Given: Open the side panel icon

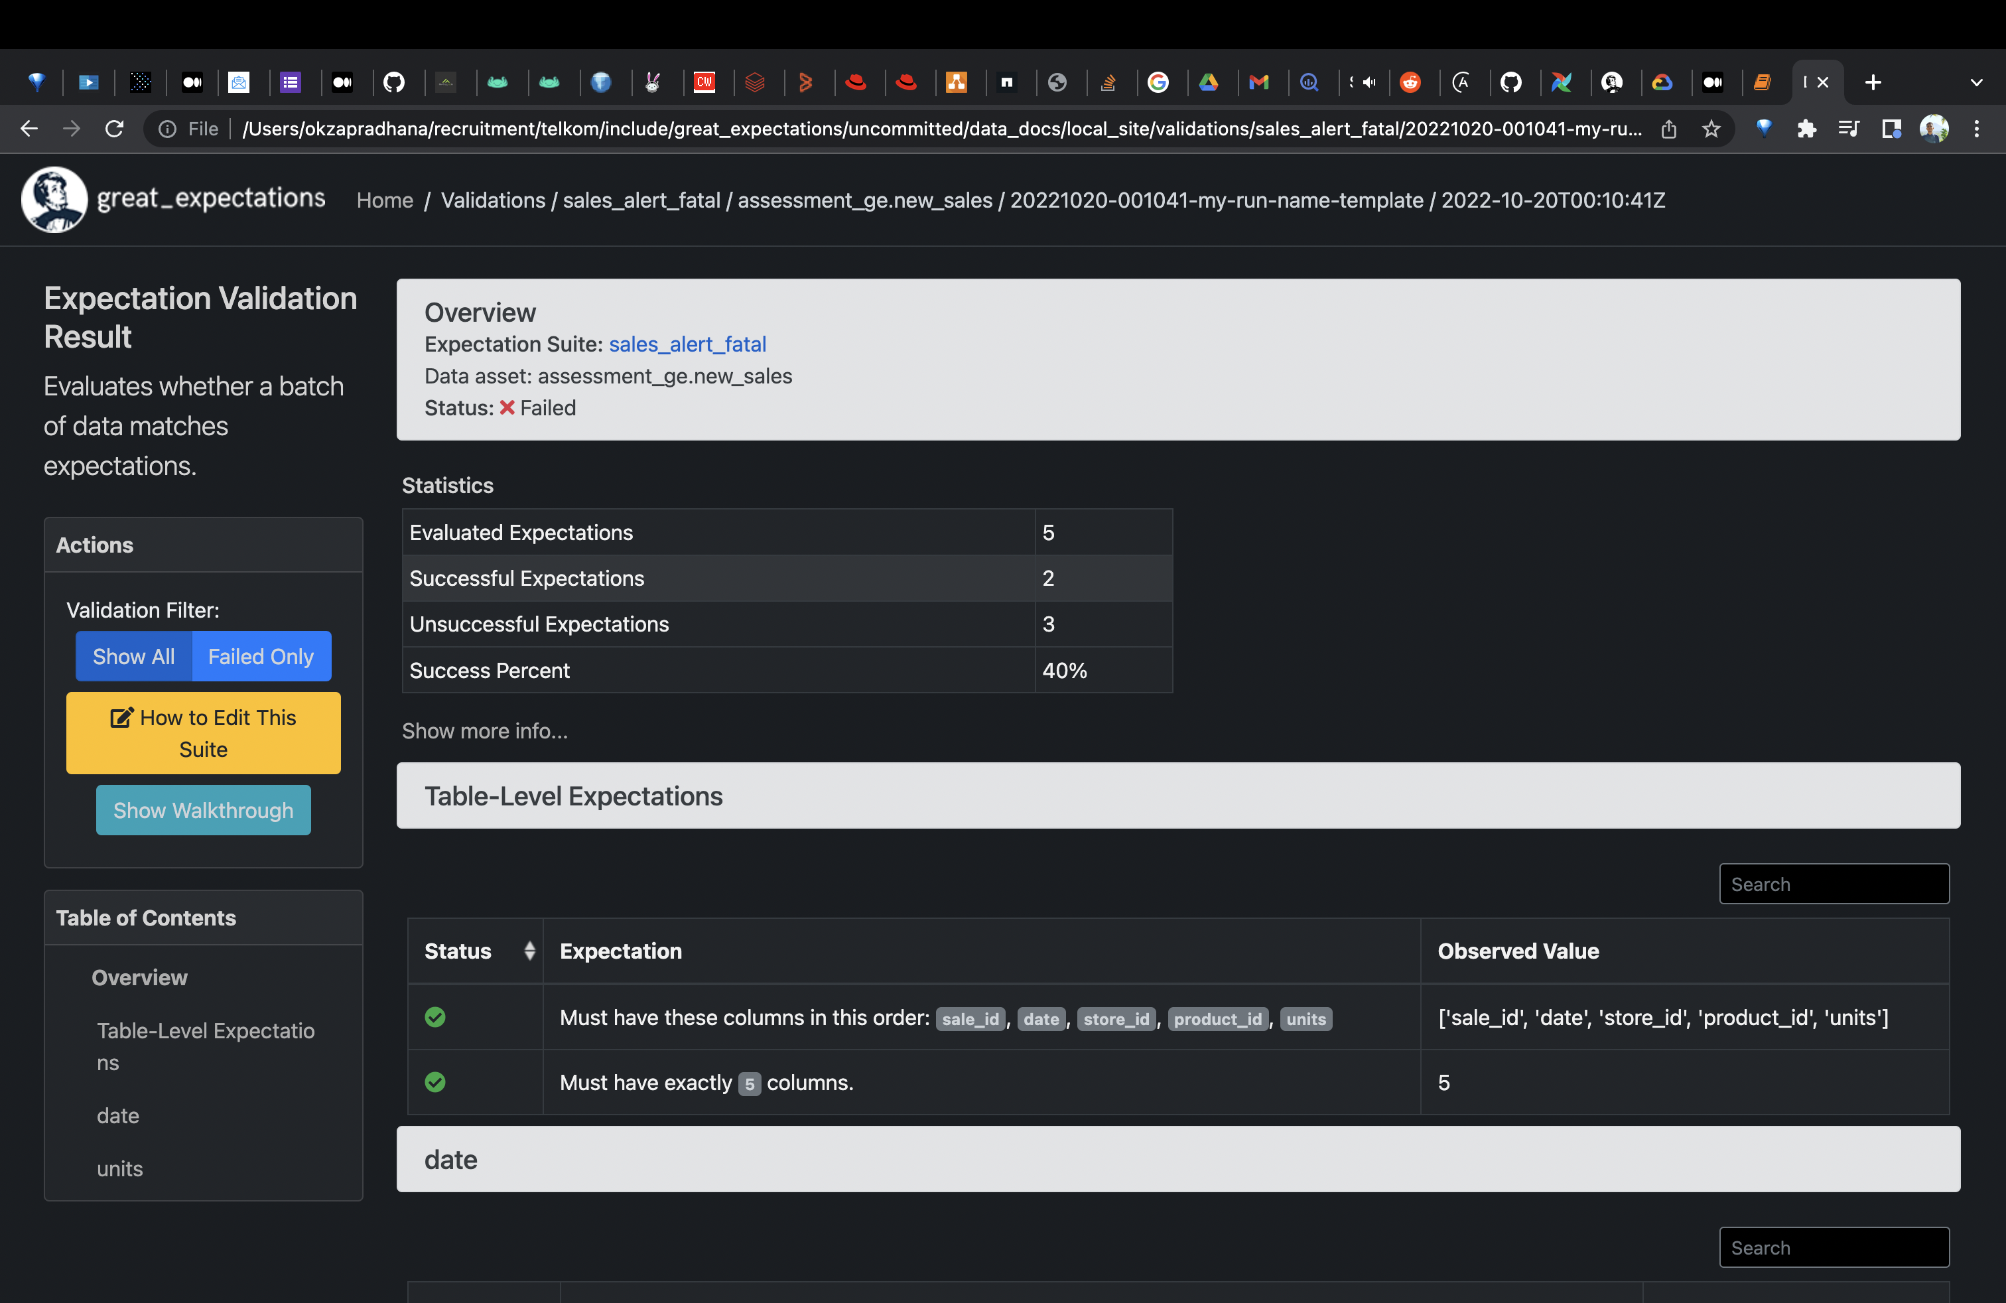Looking at the screenshot, I should [1891, 129].
